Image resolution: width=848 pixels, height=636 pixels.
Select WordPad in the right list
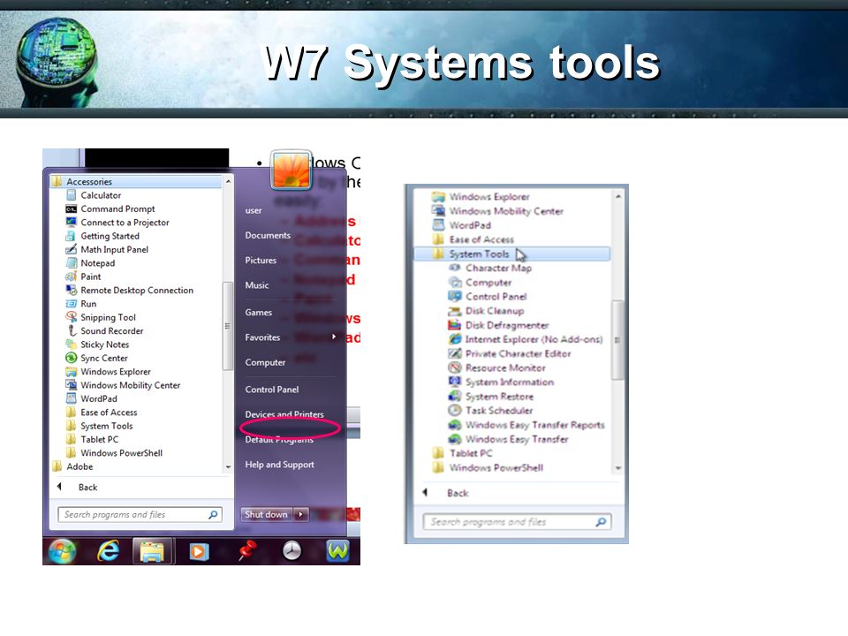[462, 225]
